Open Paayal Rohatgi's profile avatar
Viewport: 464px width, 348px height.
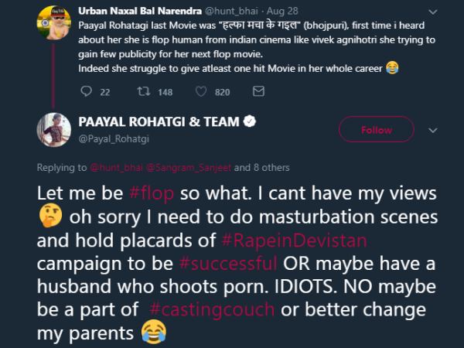56,128
